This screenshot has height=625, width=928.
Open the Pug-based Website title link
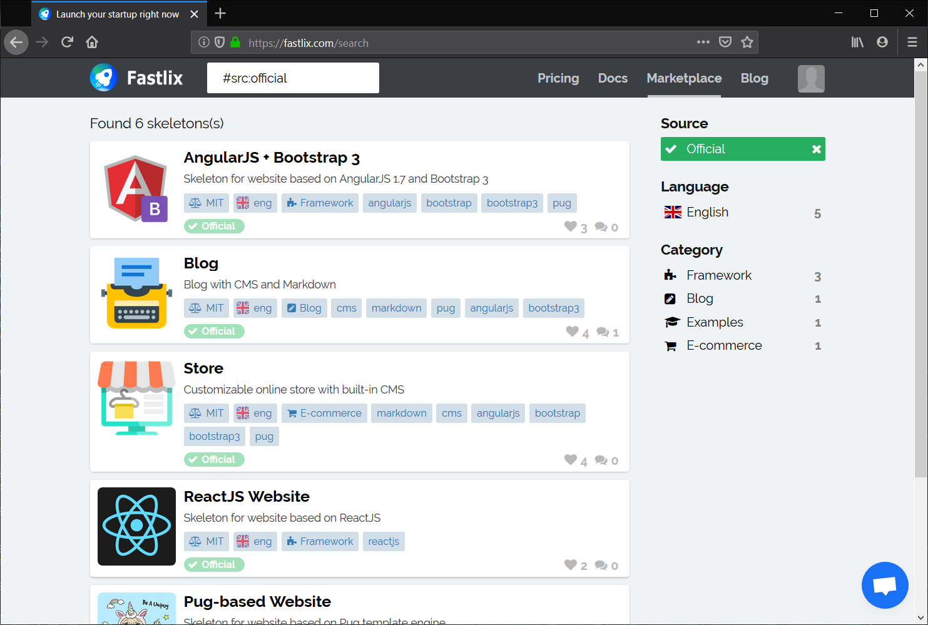tap(257, 602)
